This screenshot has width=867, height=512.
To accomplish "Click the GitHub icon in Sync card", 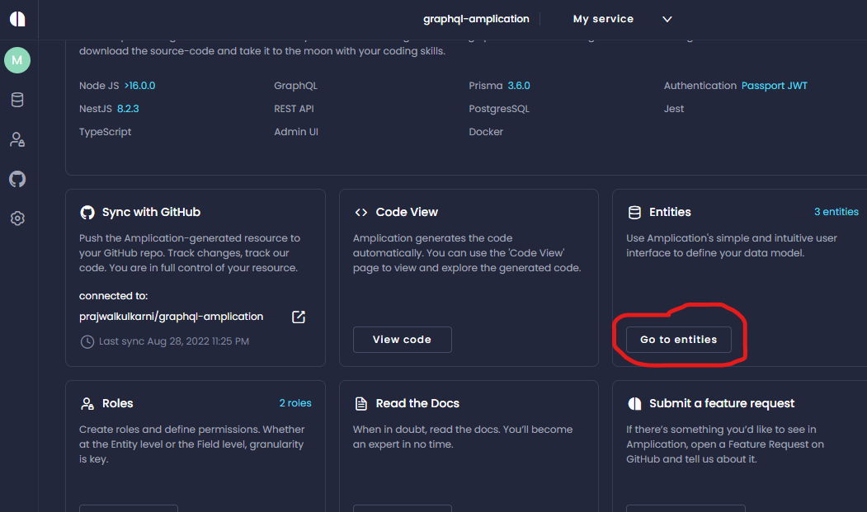I will click(87, 213).
